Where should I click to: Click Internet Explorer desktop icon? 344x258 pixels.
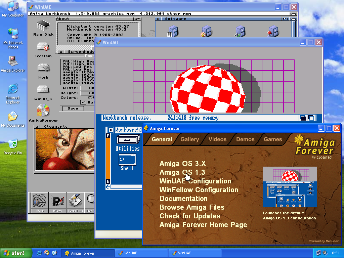(x=13, y=94)
